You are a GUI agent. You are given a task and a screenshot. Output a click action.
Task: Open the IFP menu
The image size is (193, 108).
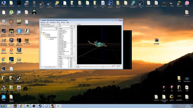(x=48, y=22)
